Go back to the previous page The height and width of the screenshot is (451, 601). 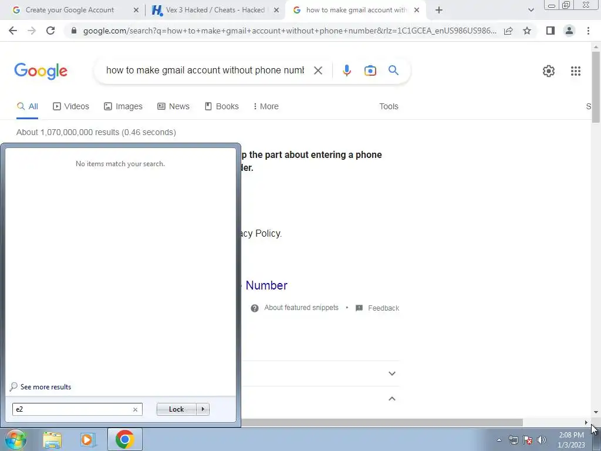pyautogui.click(x=13, y=31)
